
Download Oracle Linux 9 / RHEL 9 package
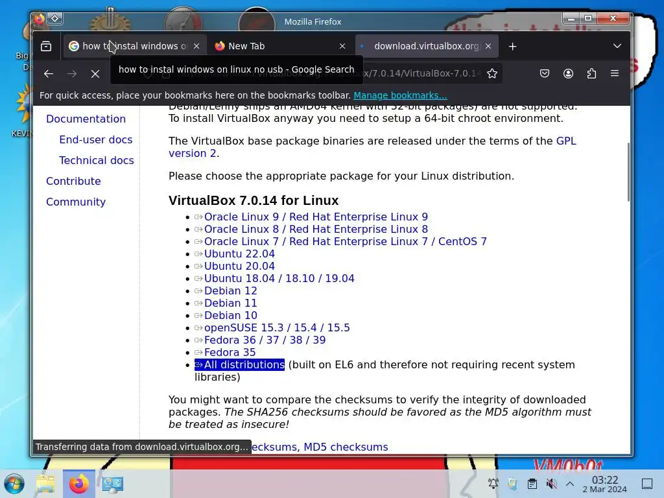(x=316, y=217)
